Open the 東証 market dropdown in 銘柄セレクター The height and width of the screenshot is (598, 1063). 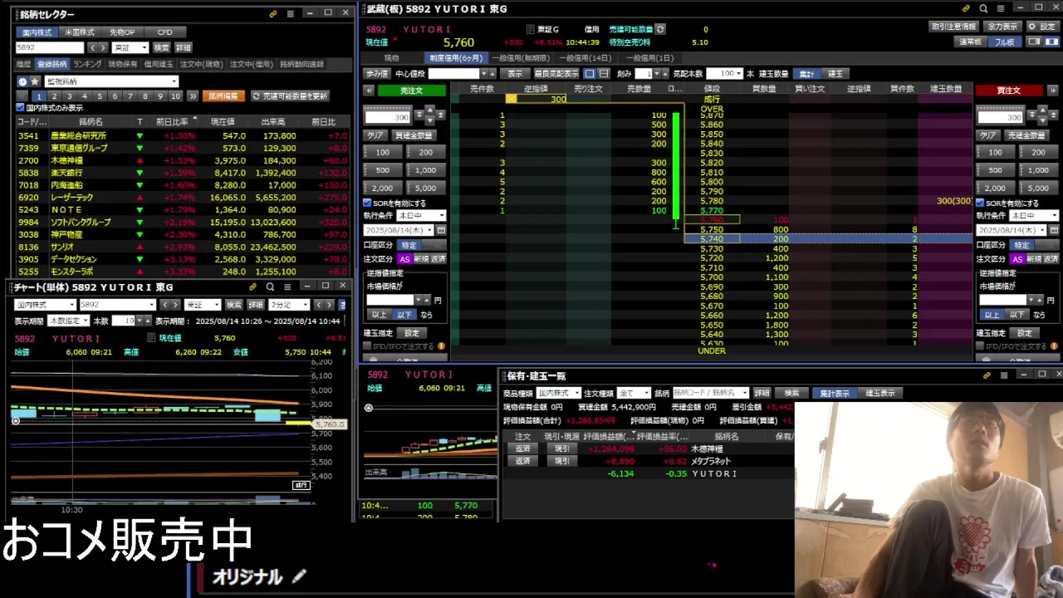(130, 47)
